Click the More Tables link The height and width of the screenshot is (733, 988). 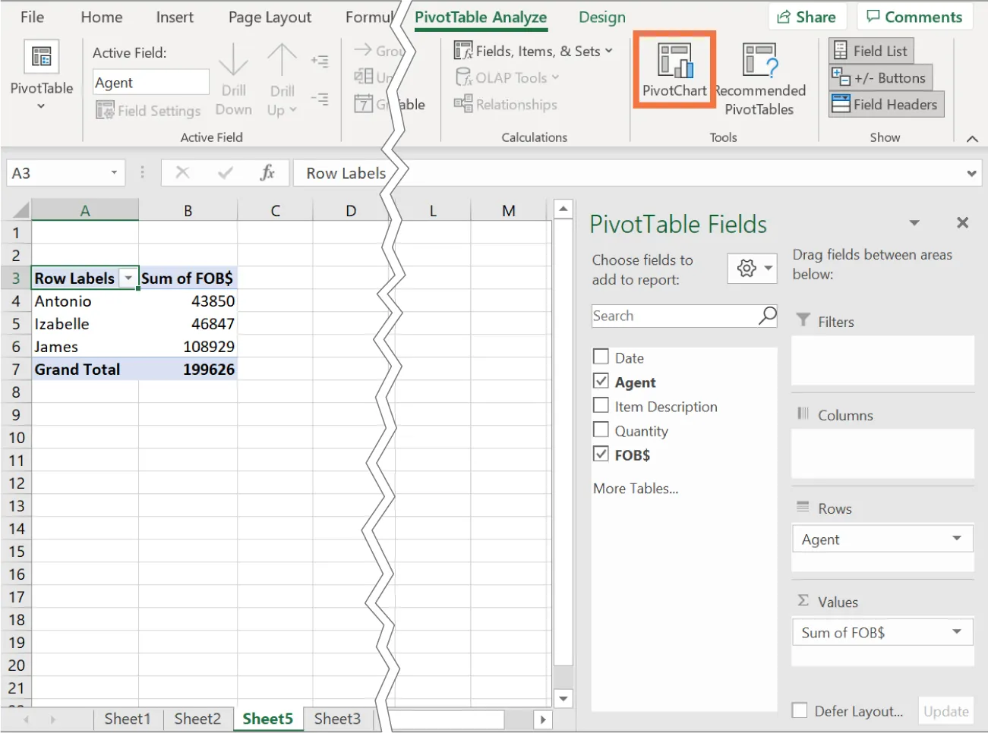(x=636, y=488)
